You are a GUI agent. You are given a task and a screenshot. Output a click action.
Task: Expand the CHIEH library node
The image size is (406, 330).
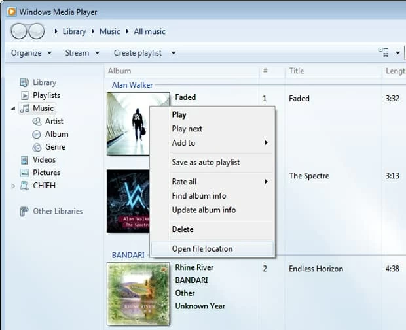pyautogui.click(x=13, y=186)
